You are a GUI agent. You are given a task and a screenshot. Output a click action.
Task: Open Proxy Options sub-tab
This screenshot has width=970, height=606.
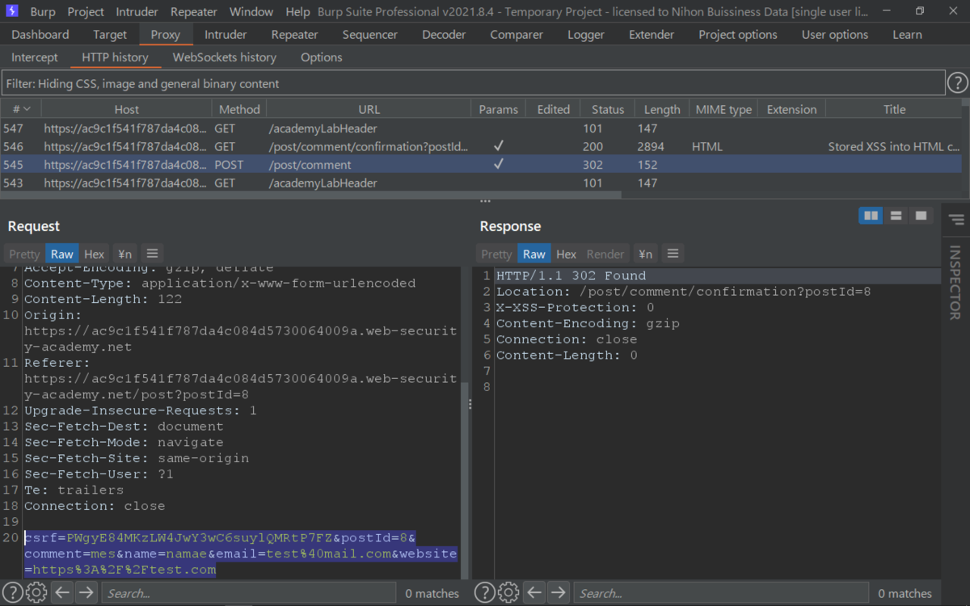coord(322,57)
